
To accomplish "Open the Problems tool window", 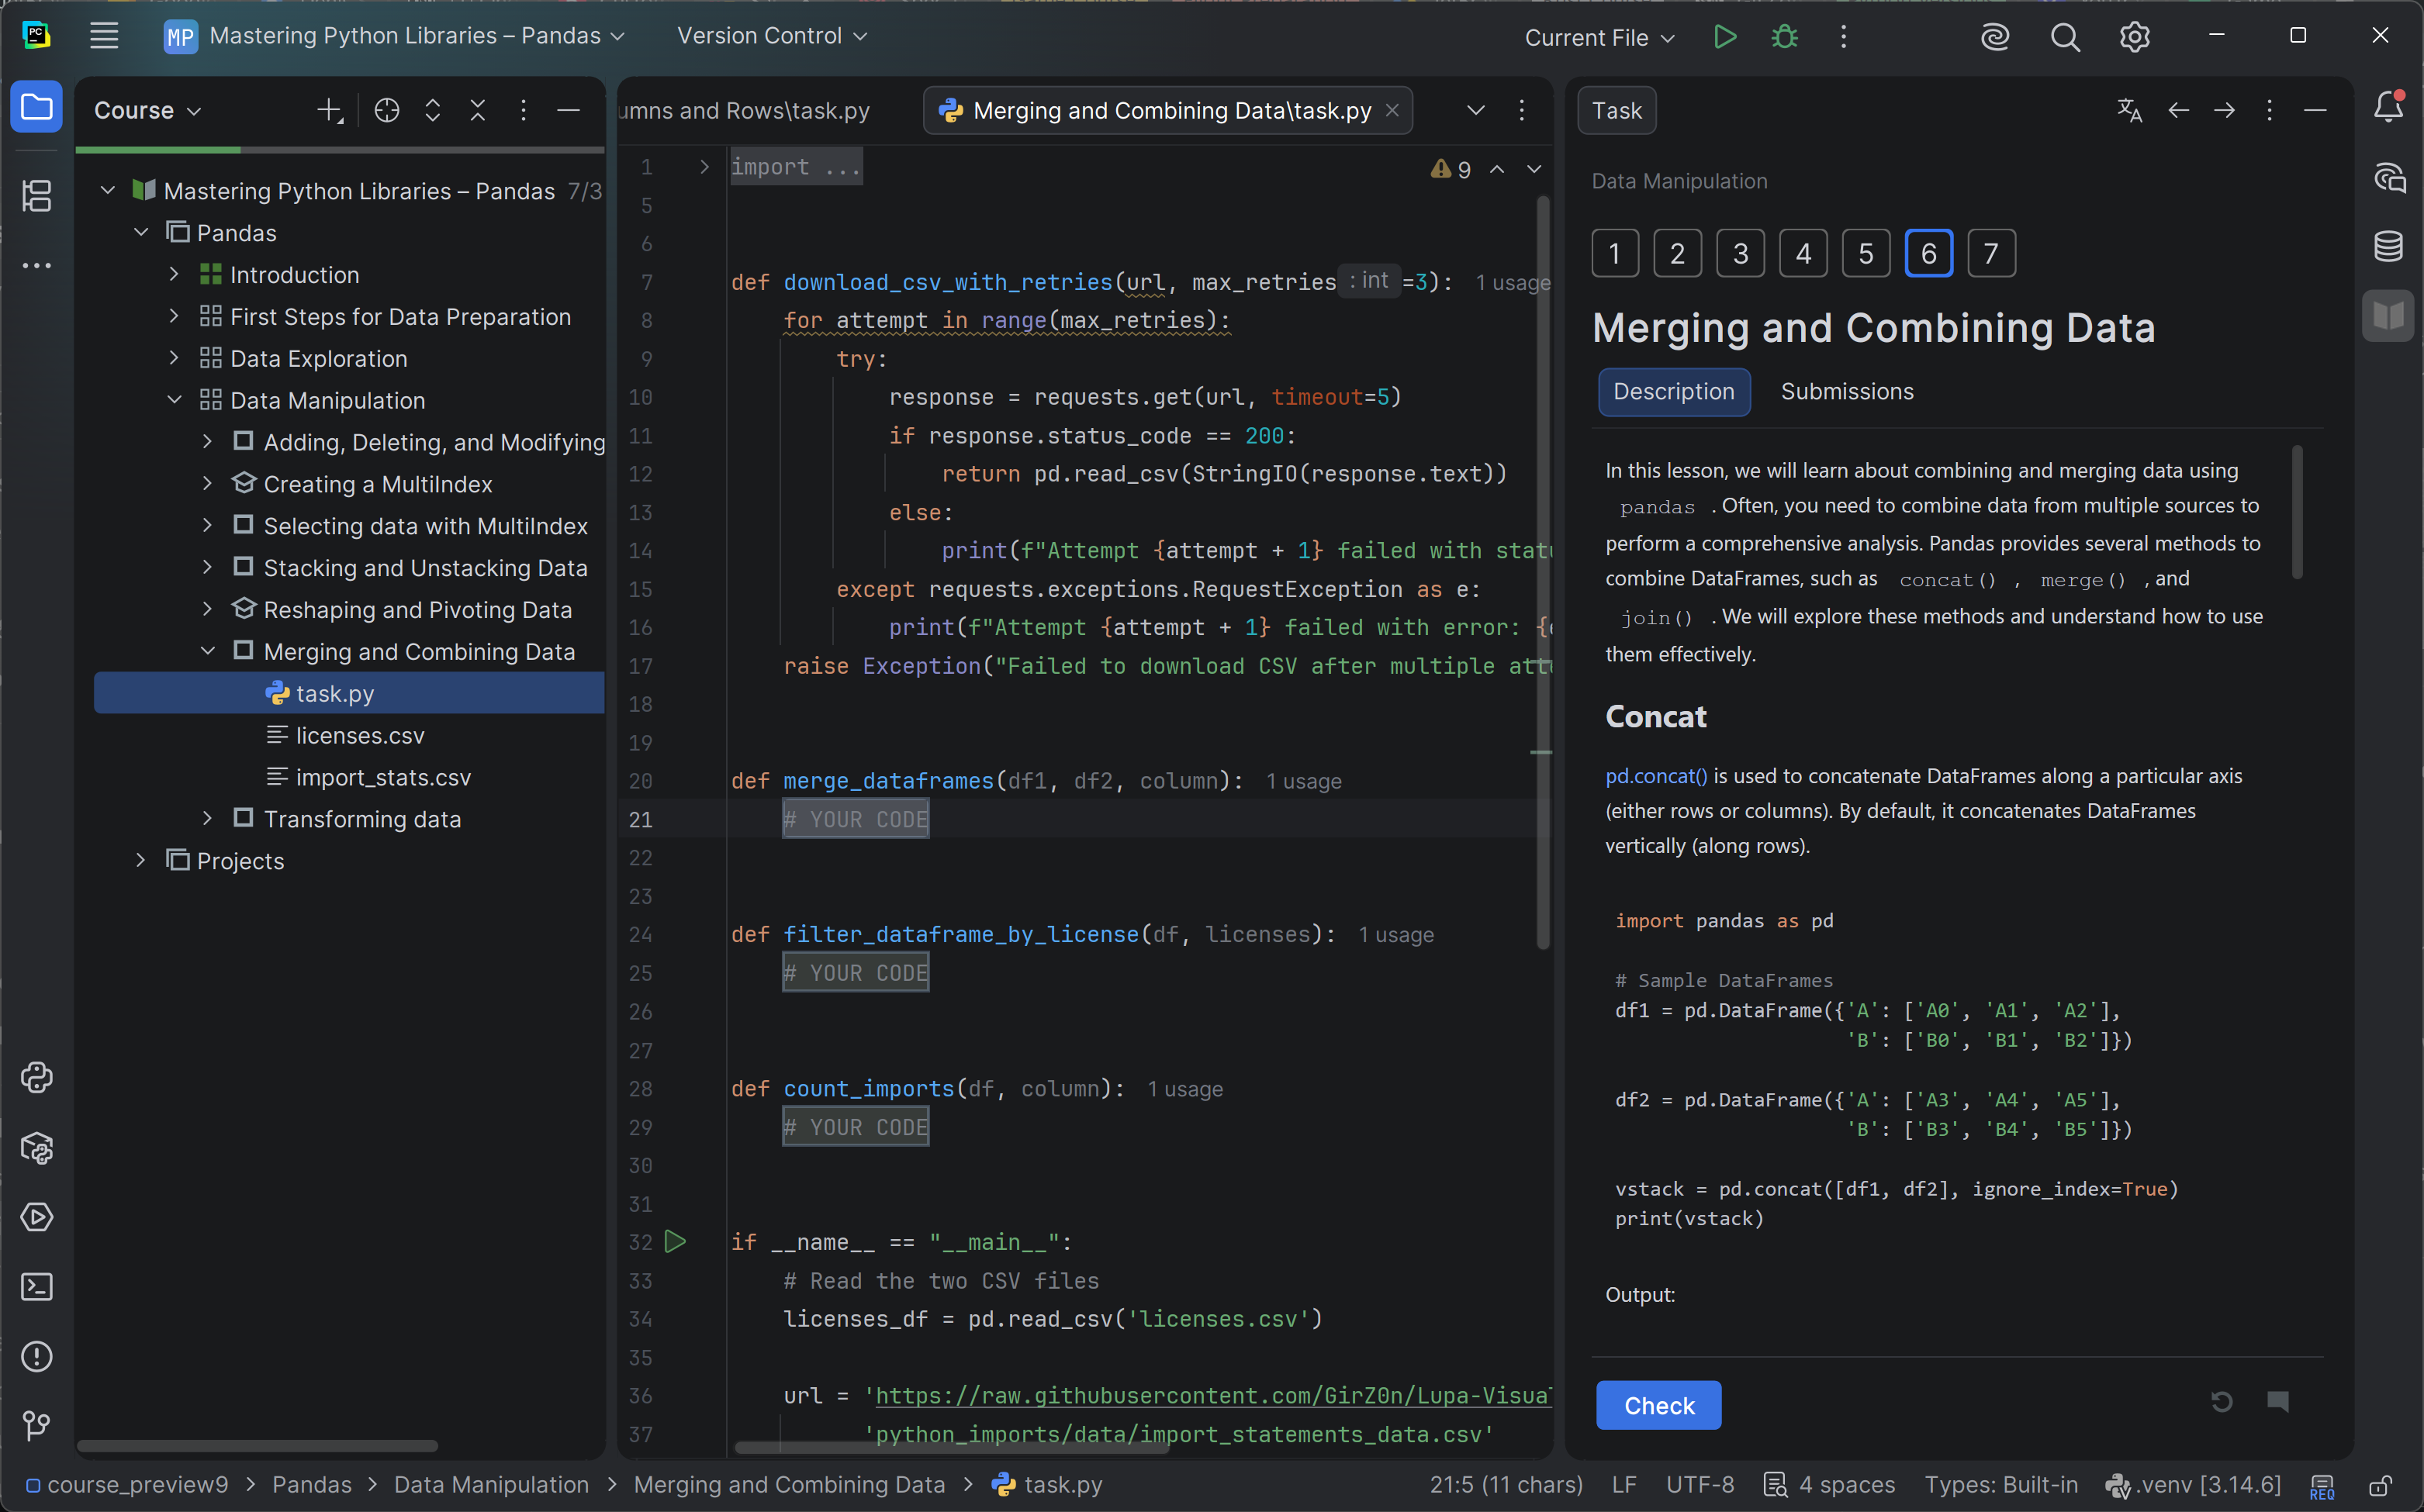I will pos(37,1357).
